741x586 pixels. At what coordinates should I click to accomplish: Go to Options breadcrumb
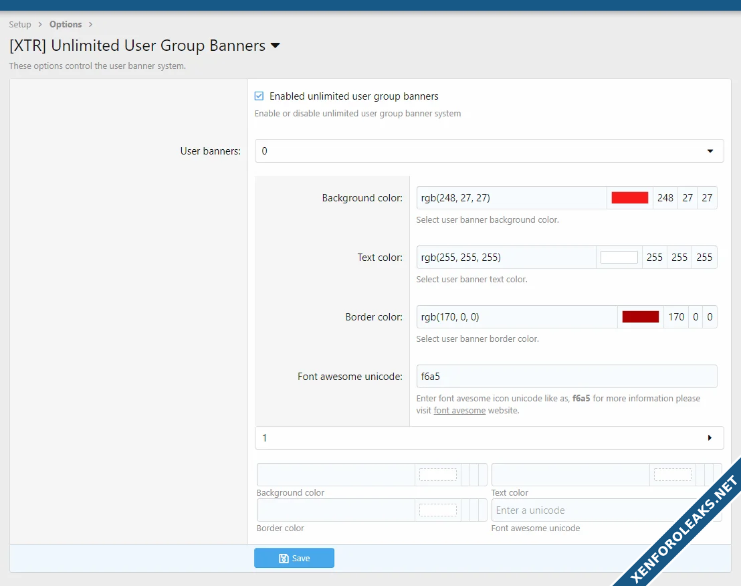66,25
